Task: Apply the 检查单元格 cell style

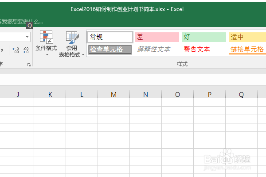Action: pos(110,50)
